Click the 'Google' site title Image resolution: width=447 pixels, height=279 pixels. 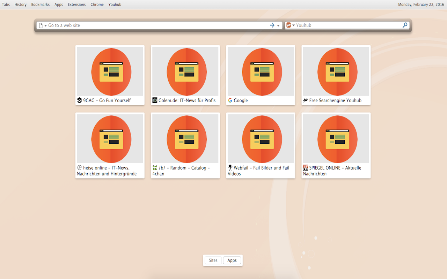click(241, 100)
